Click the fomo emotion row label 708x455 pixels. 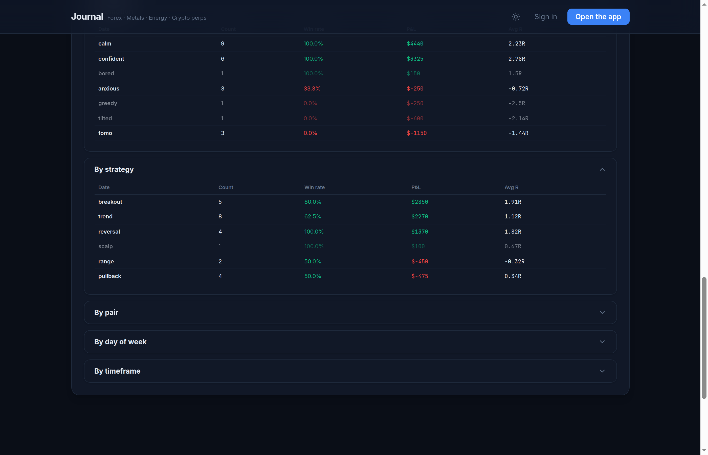pyautogui.click(x=105, y=133)
